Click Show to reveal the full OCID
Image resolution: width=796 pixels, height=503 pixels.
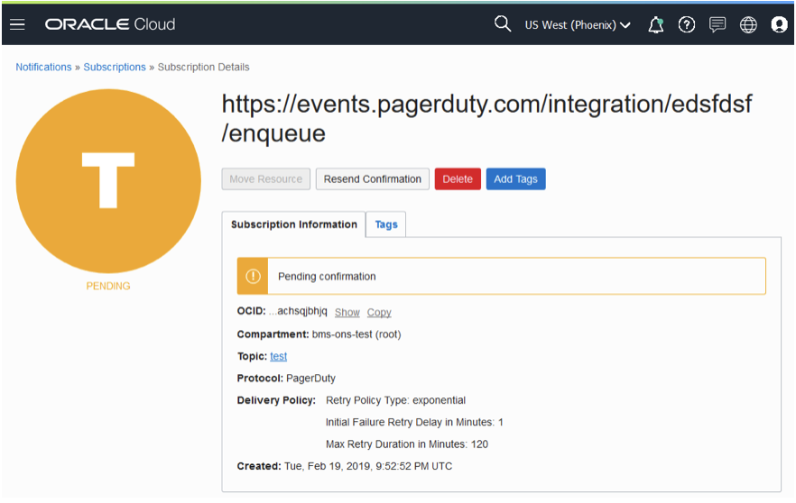click(x=347, y=313)
